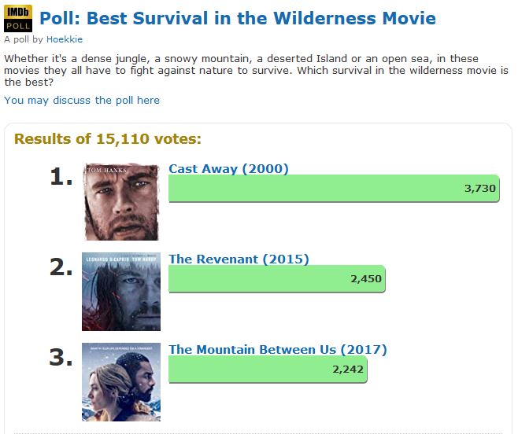Click the IMDb Poll logo icon
The height and width of the screenshot is (434, 518).
click(17, 17)
